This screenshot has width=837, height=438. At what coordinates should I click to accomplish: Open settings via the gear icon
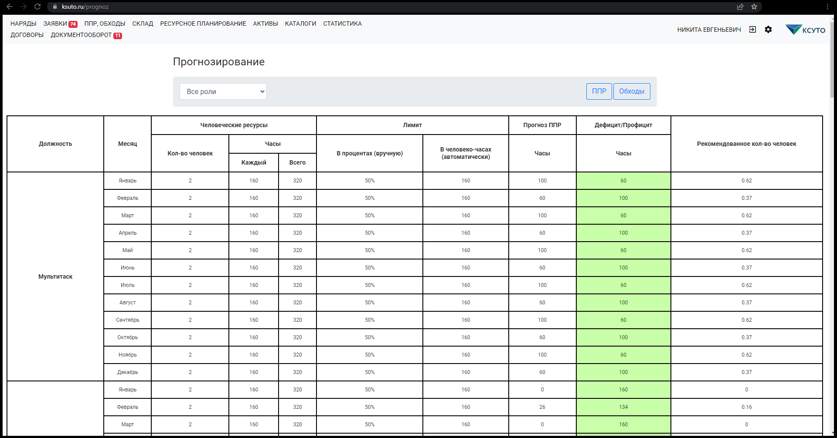click(768, 30)
